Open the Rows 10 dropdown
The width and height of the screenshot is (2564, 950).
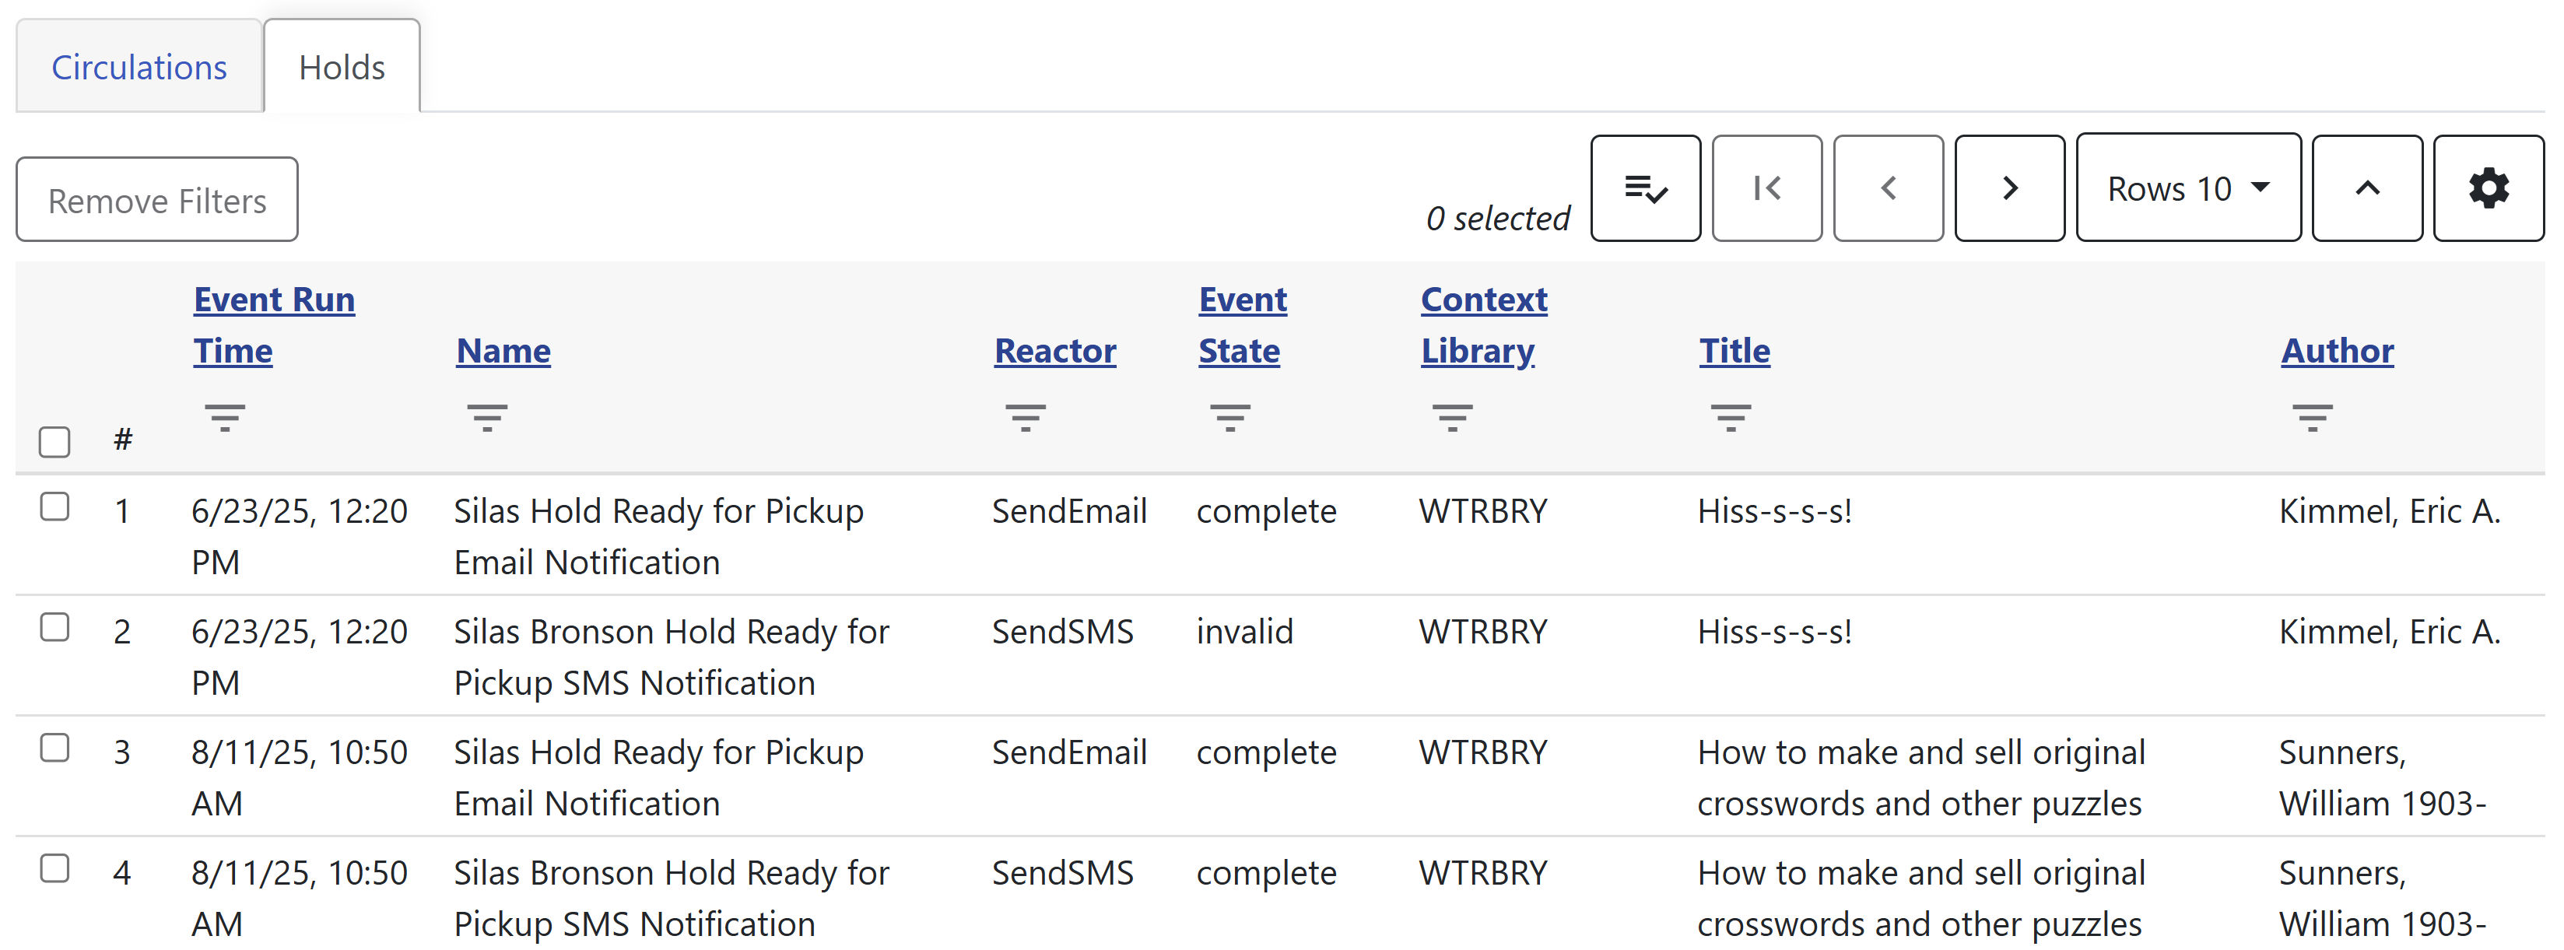[2187, 188]
